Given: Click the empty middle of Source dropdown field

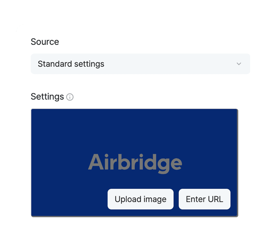Looking at the screenshot, I should click(170, 64).
